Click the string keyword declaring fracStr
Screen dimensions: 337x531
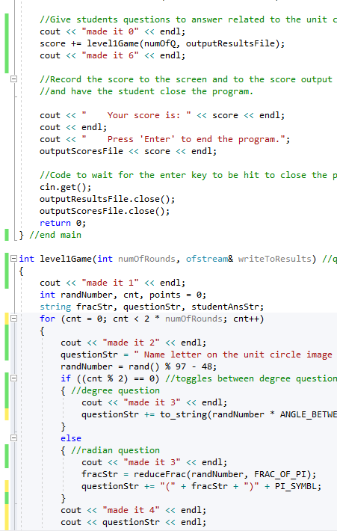pos(55,307)
